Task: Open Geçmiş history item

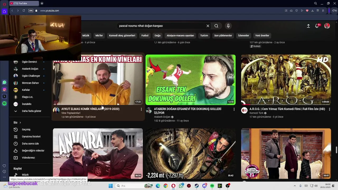Action: click(x=30, y=130)
